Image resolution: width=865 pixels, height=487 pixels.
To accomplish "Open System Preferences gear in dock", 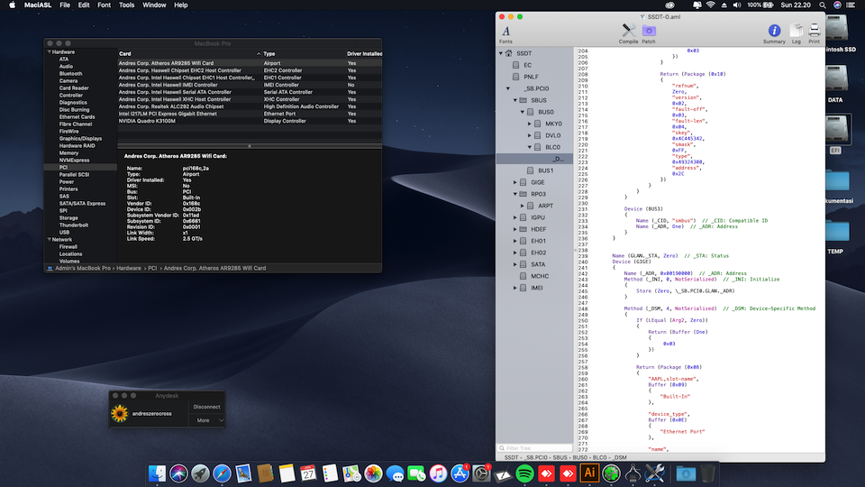I will [481, 473].
